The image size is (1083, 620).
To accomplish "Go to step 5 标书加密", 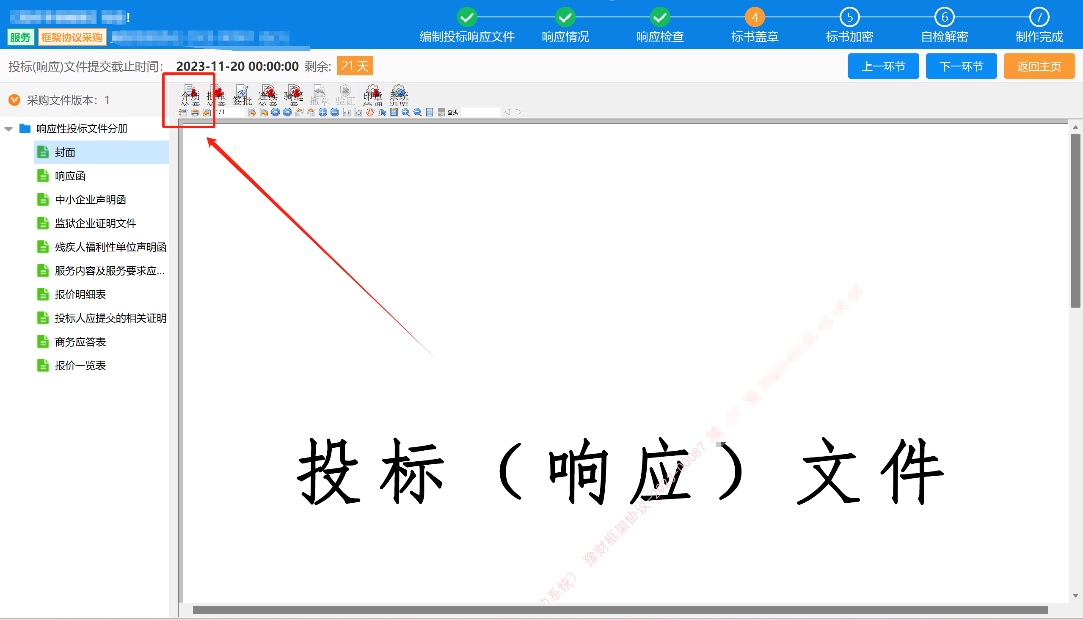I will (x=850, y=25).
